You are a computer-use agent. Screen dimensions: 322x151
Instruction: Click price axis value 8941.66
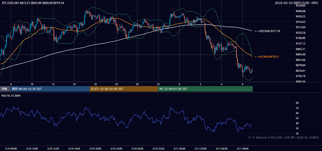[301, 60]
